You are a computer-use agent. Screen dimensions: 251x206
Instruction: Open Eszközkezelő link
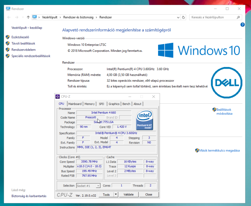click(20, 37)
